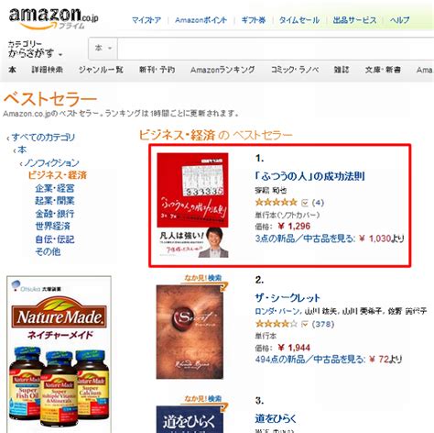This screenshot has width=434, height=433.
Task: Click the five-star rating of first book
Action: tap(276, 202)
